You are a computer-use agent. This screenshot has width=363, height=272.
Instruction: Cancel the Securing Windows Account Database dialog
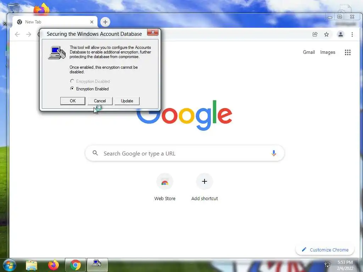100,101
